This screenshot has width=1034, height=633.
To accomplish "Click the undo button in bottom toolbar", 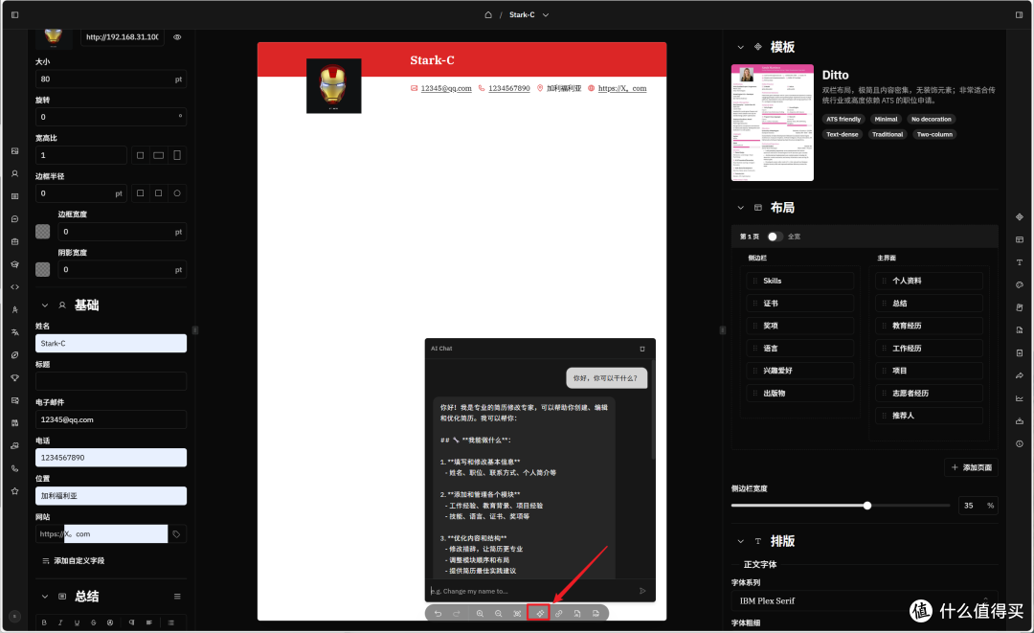I will (438, 613).
